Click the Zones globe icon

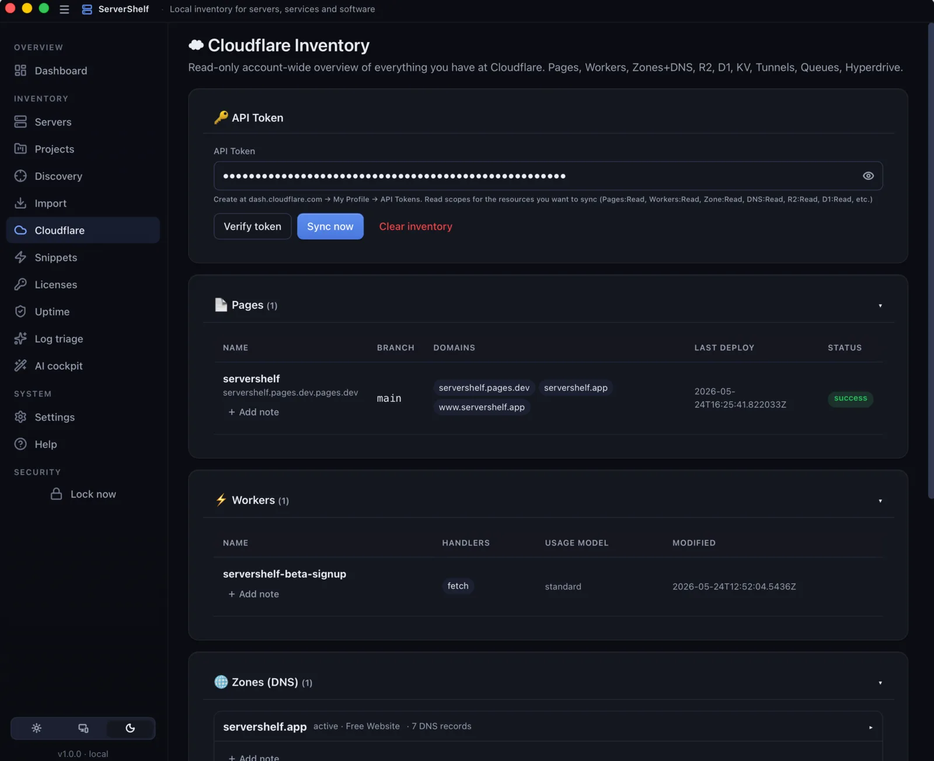click(x=221, y=682)
